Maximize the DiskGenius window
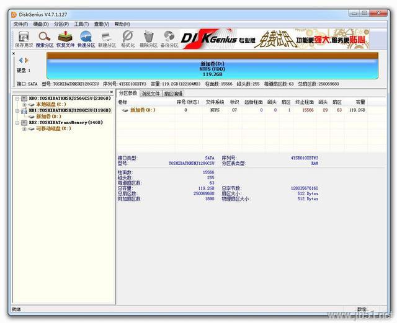The image size is (397, 323). (x=365, y=13)
